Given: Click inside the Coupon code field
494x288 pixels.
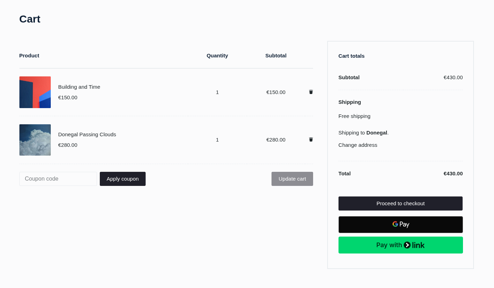Looking at the screenshot, I should (58, 179).
